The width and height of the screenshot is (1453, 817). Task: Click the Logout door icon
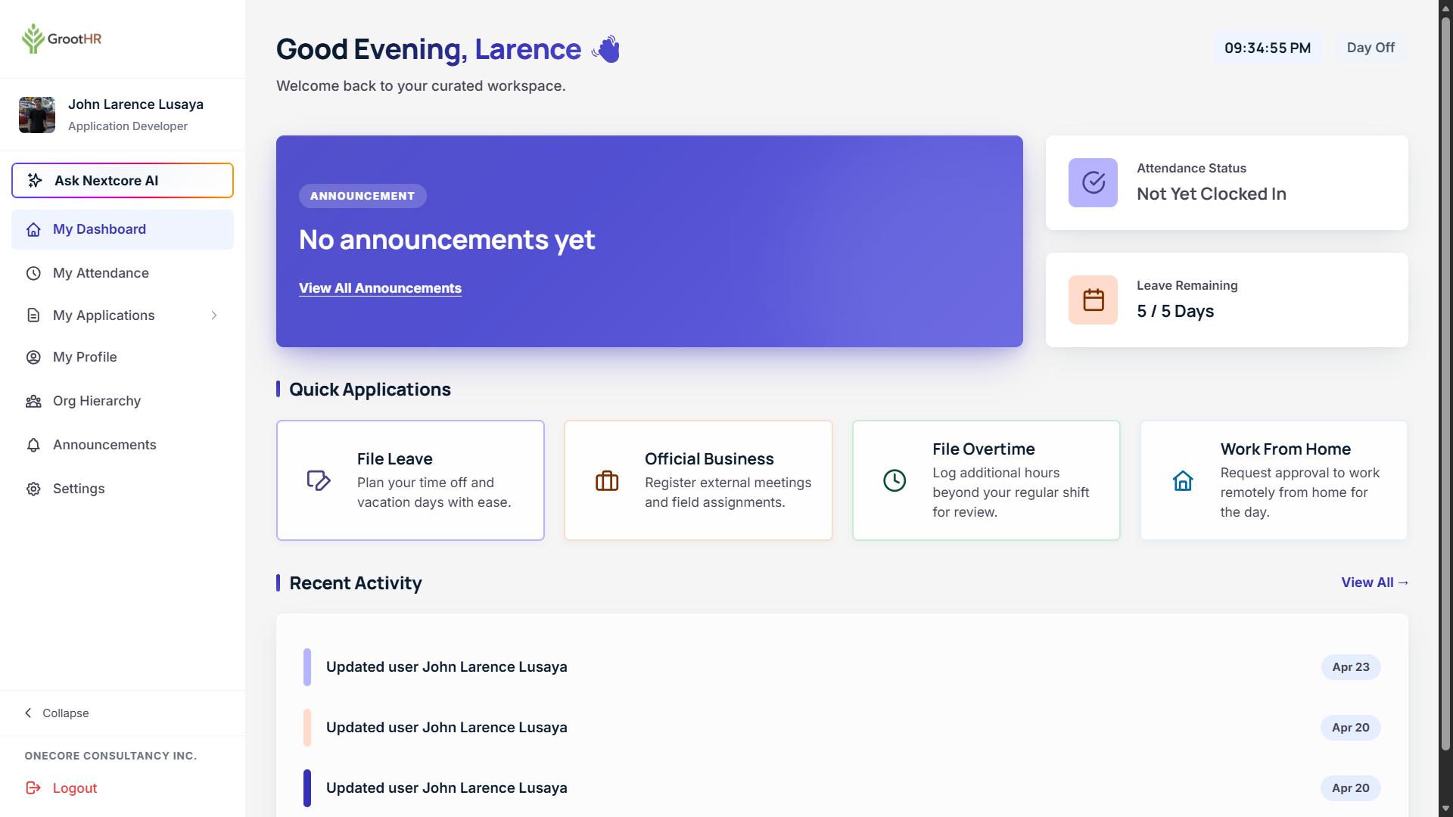pos(33,788)
